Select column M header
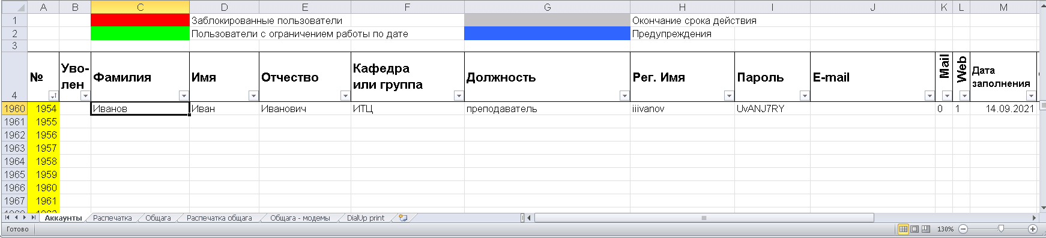Viewport: 1046px width, 238px height. [1003, 7]
